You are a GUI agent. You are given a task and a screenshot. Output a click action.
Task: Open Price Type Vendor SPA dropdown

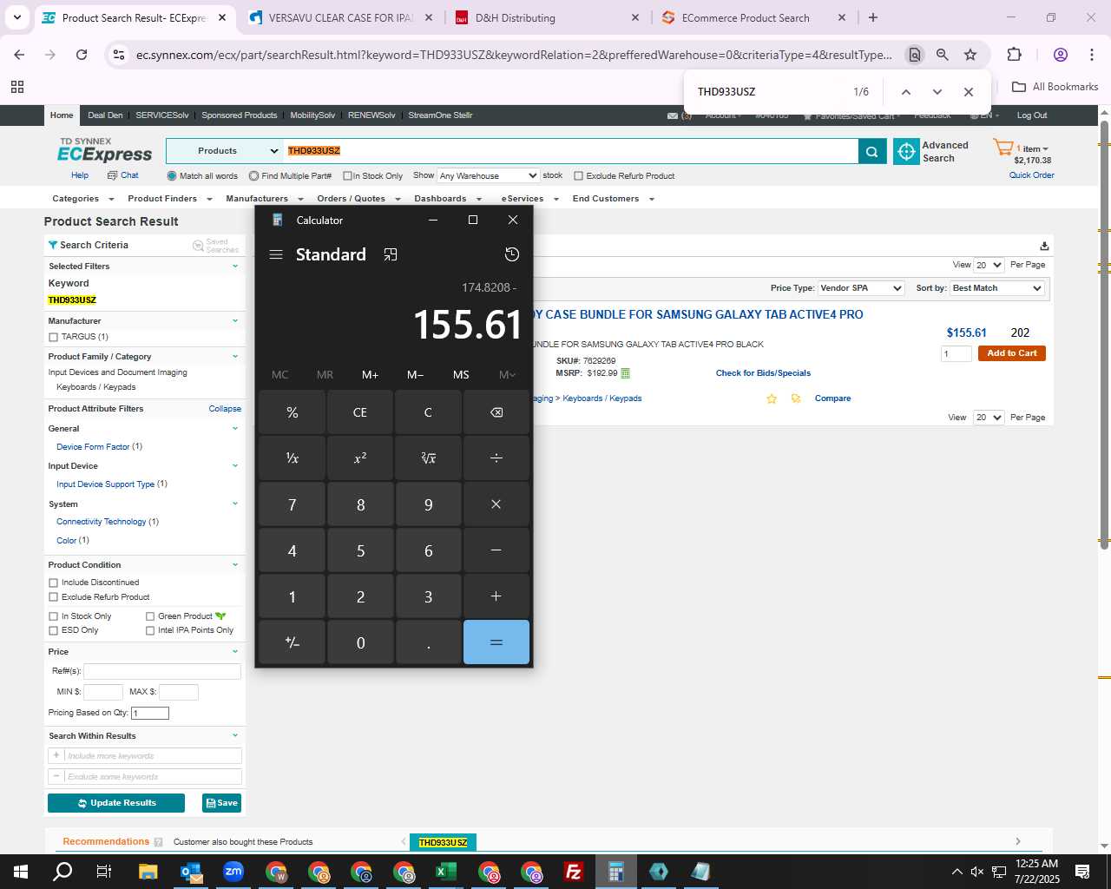click(861, 288)
